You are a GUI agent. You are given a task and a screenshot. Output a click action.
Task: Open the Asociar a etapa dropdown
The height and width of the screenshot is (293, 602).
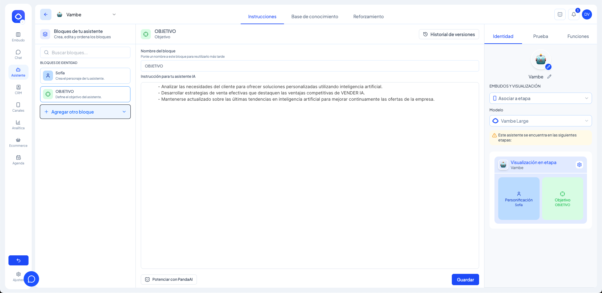point(540,98)
